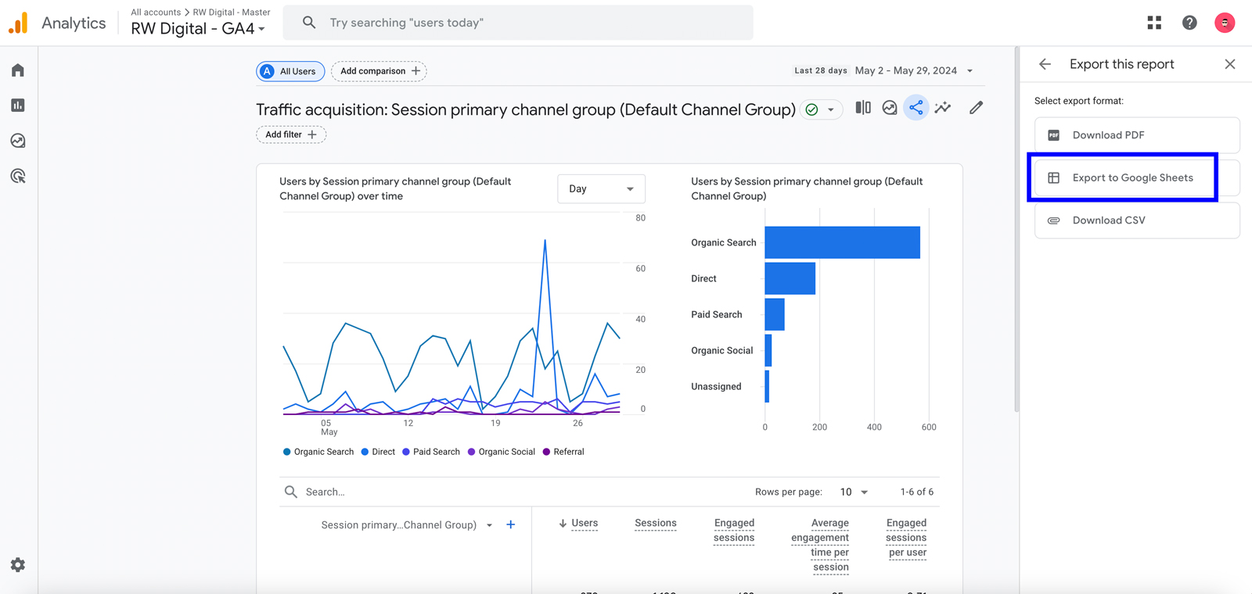Toggle the Direct legend item

tap(378, 452)
